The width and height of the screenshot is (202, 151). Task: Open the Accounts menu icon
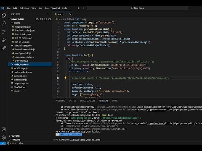point(4,129)
